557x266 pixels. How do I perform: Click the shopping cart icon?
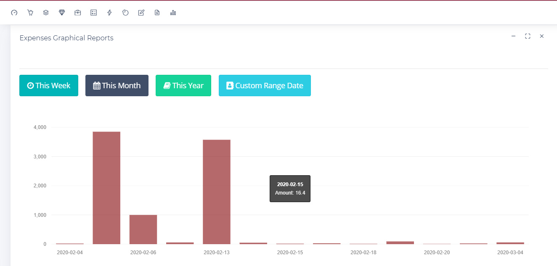coord(30,13)
